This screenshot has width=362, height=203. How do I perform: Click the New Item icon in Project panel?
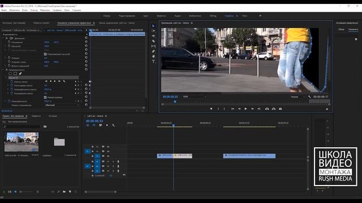click(x=70, y=192)
